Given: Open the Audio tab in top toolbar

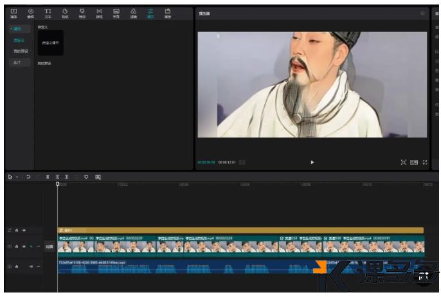Looking at the screenshot, I should tap(30, 13).
